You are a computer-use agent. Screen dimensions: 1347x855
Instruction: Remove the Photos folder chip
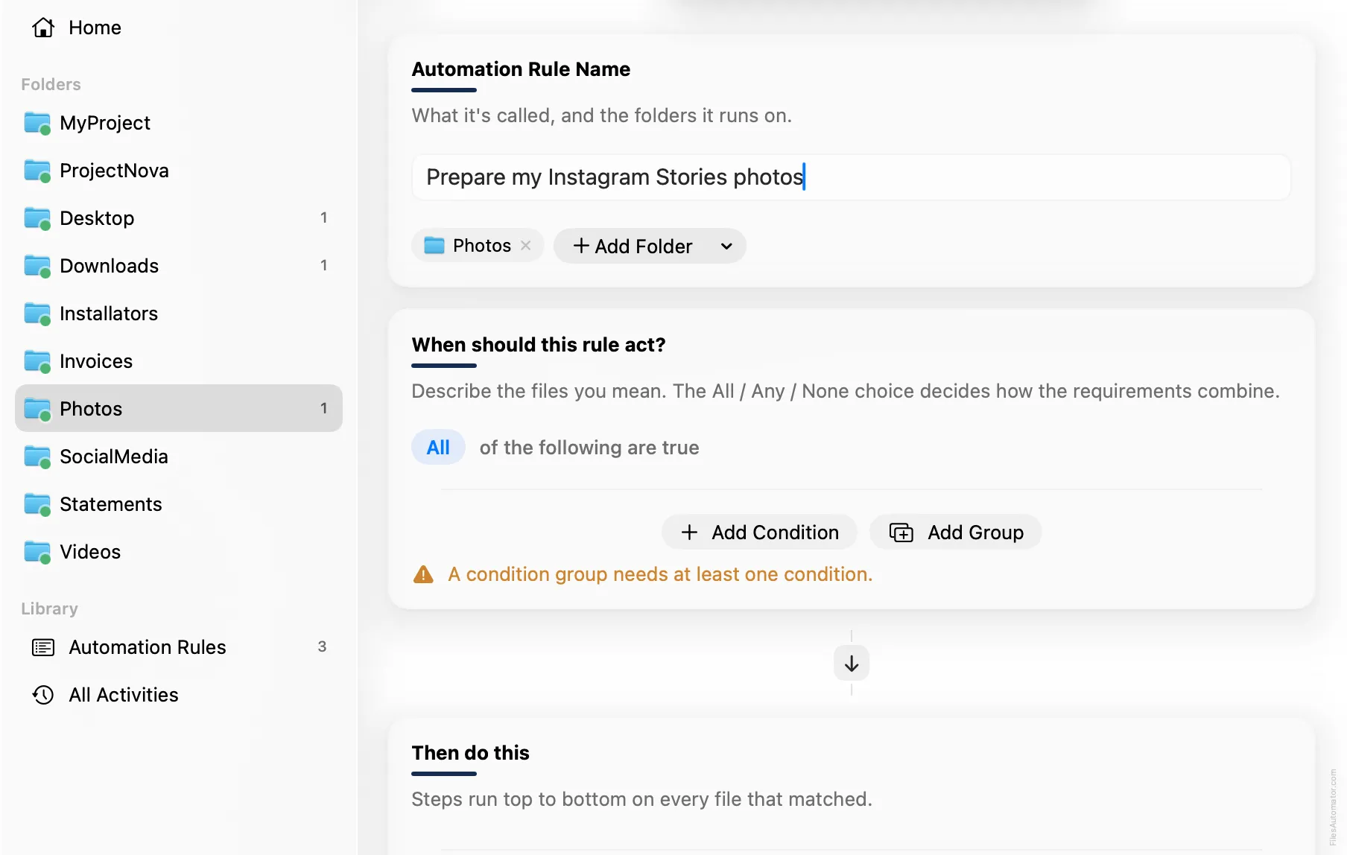point(526,246)
